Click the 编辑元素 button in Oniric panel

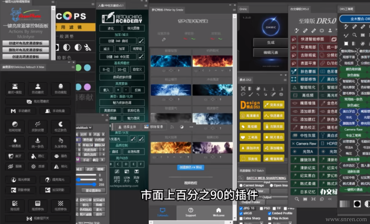270,53
